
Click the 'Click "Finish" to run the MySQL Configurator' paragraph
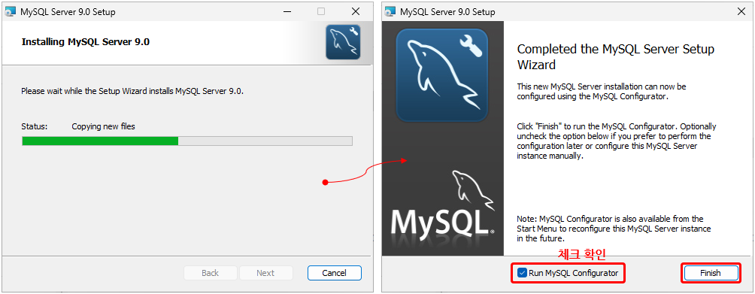coord(617,141)
